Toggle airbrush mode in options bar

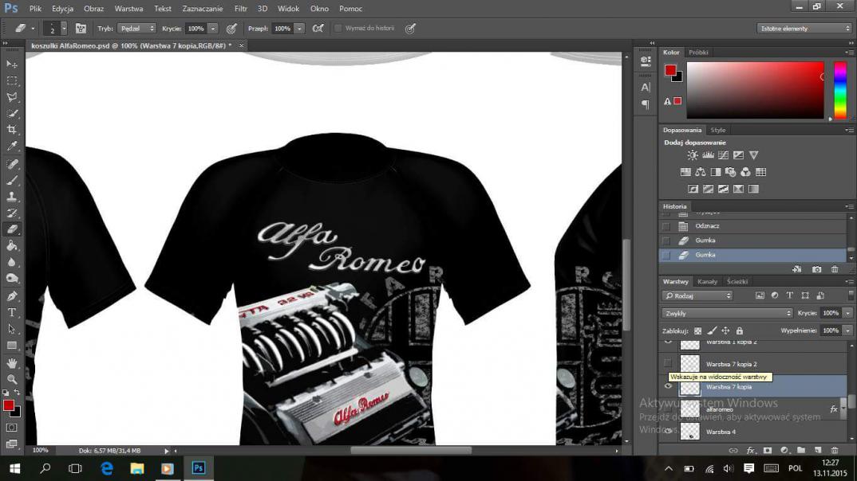(318, 29)
